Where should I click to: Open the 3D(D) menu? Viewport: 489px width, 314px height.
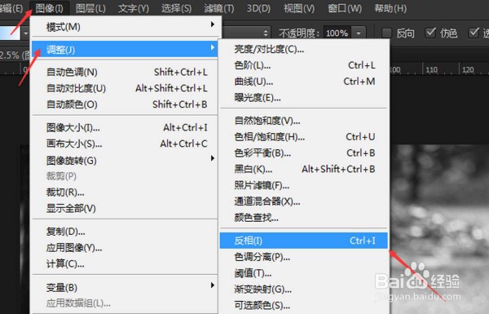pos(258,8)
